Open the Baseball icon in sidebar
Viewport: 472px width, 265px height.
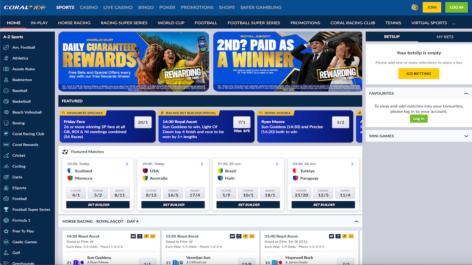click(x=6, y=91)
